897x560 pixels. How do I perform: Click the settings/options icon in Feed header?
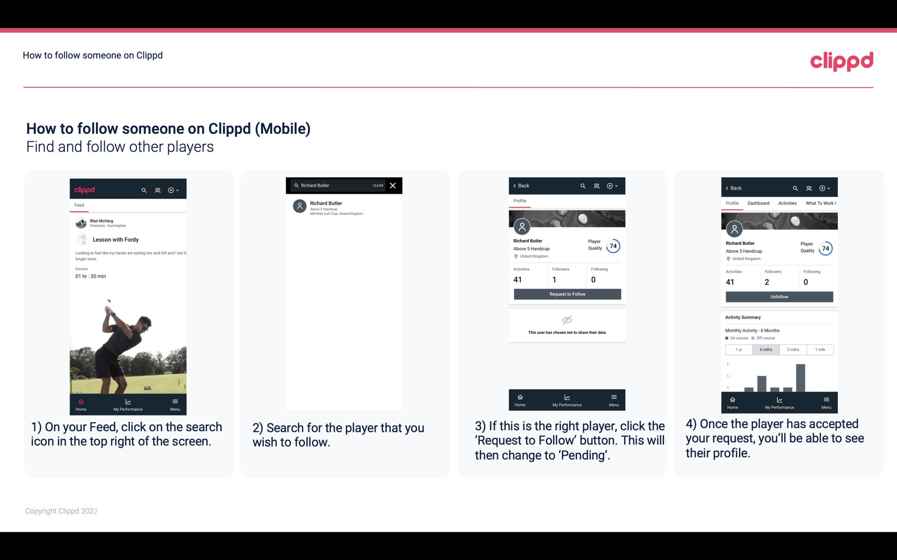[172, 189]
